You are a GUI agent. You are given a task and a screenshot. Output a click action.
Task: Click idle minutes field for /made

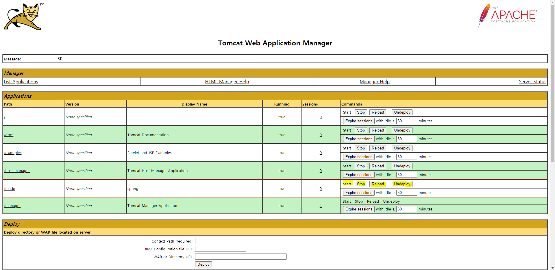[x=406, y=193]
